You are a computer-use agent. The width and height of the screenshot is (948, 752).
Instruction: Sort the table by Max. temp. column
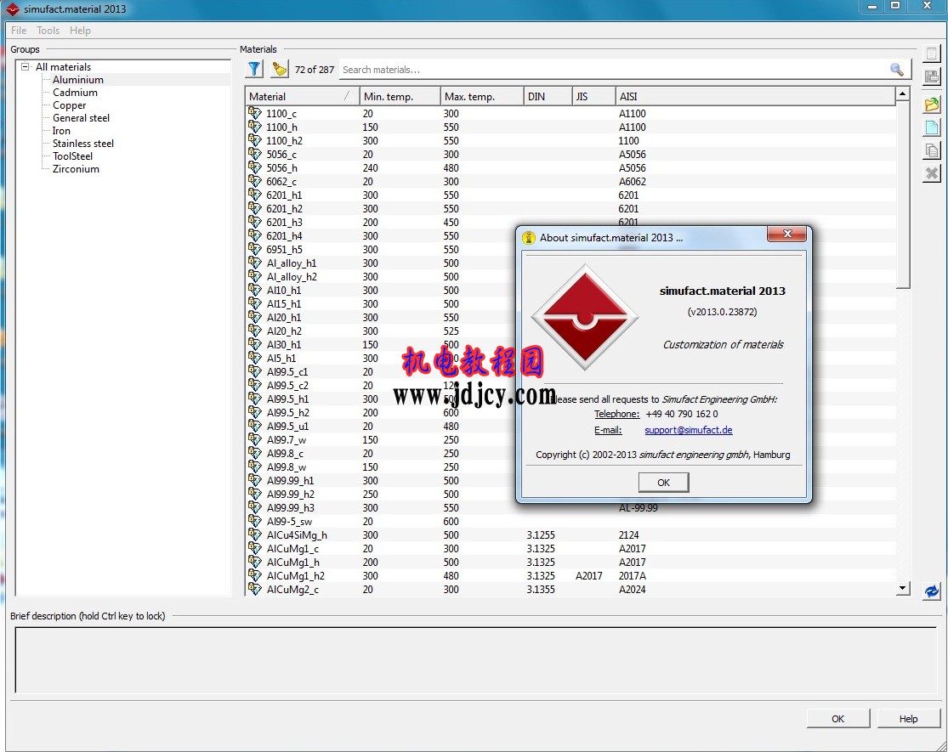pos(482,96)
